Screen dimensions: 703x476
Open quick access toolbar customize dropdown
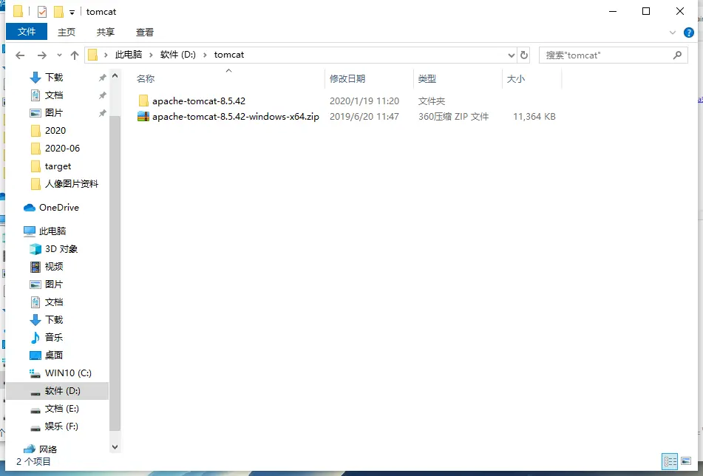click(72, 12)
